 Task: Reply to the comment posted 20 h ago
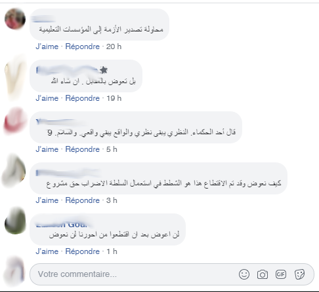coord(83,46)
